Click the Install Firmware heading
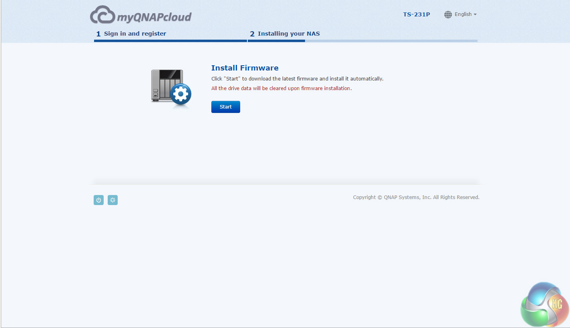Screen dimensions: 570x328 pos(245,68)
